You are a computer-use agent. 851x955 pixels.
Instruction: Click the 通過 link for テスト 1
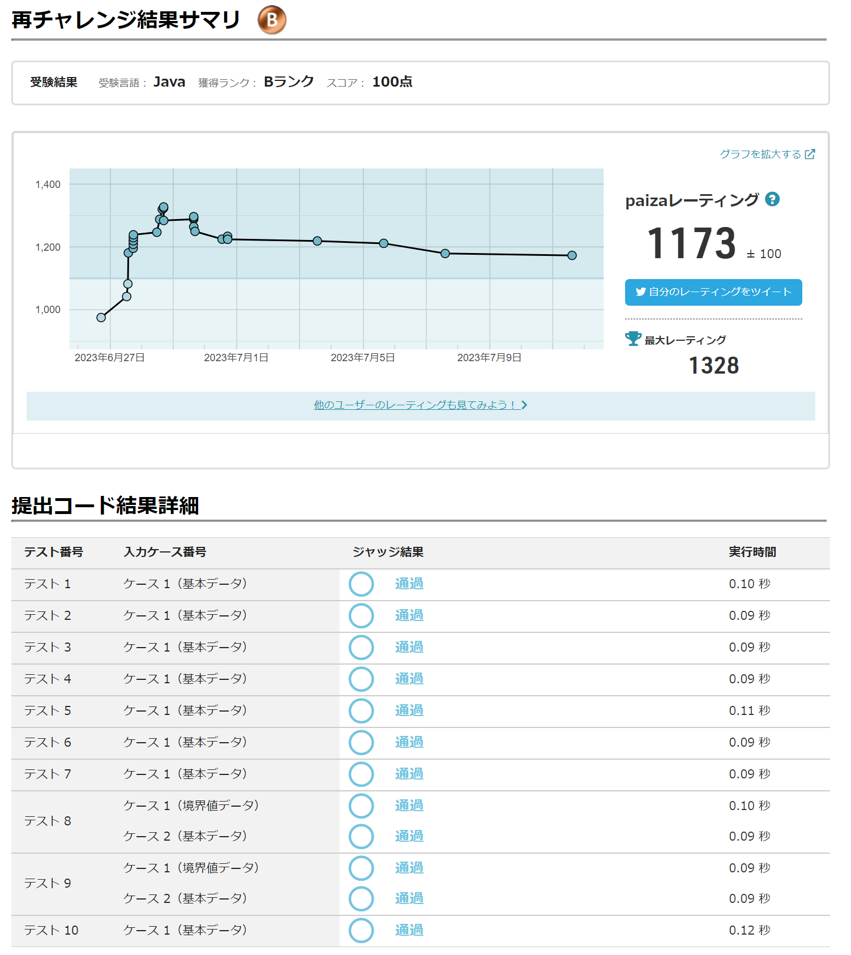click(409, 584)
